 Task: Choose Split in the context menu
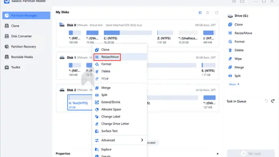pos(120,95)
